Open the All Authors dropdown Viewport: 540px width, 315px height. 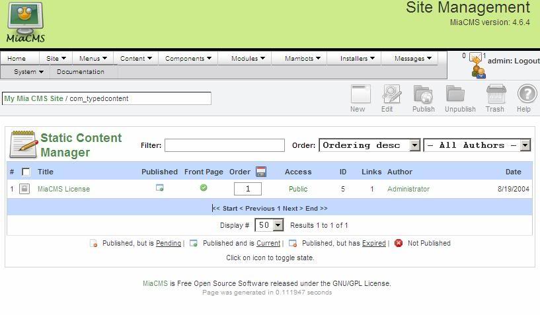tap(477, 145)
